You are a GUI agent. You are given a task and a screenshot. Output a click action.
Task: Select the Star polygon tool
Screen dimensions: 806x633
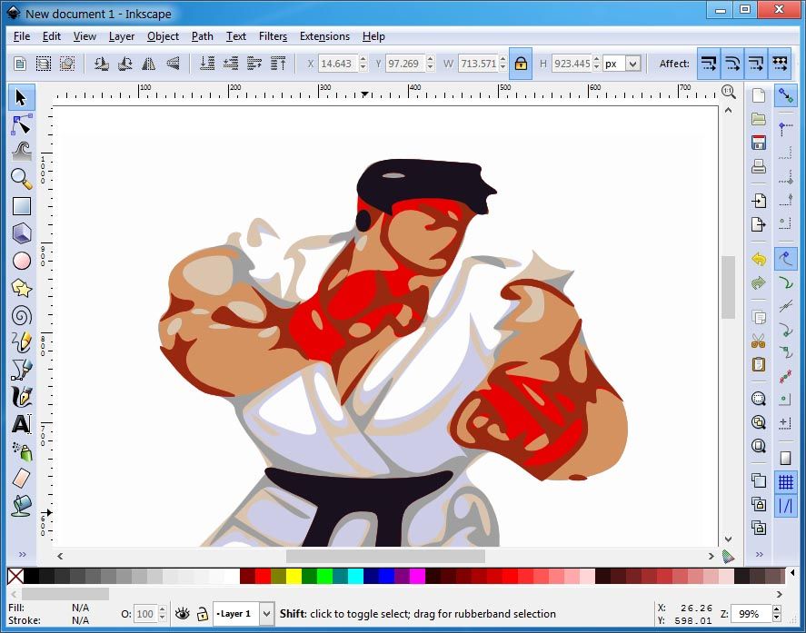tap(21, 288)
